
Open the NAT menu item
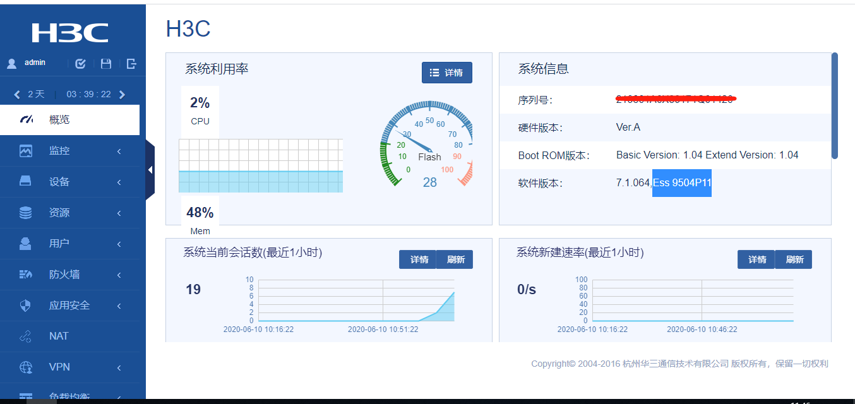pos(69,336)
